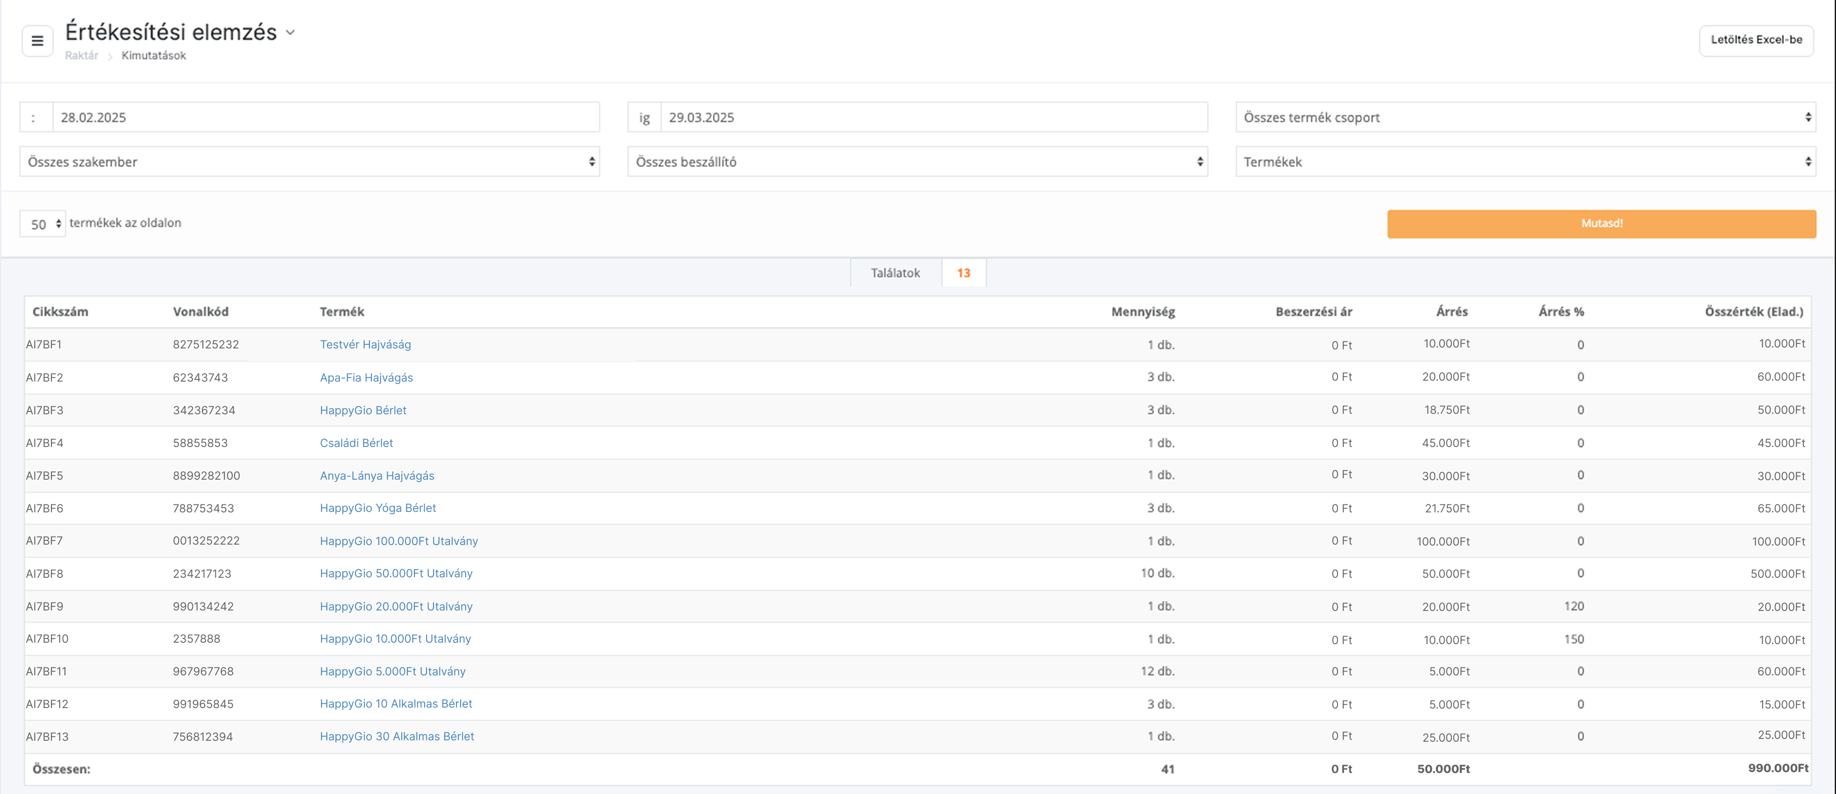Download report with Letöltés Excel-be
Screen dimensions: 1836x794
click(x=1756, y=40)
